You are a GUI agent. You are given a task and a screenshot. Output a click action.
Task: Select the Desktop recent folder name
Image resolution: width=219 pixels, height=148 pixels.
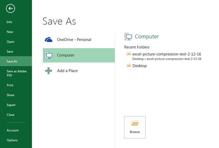click(x=139, y=66)
